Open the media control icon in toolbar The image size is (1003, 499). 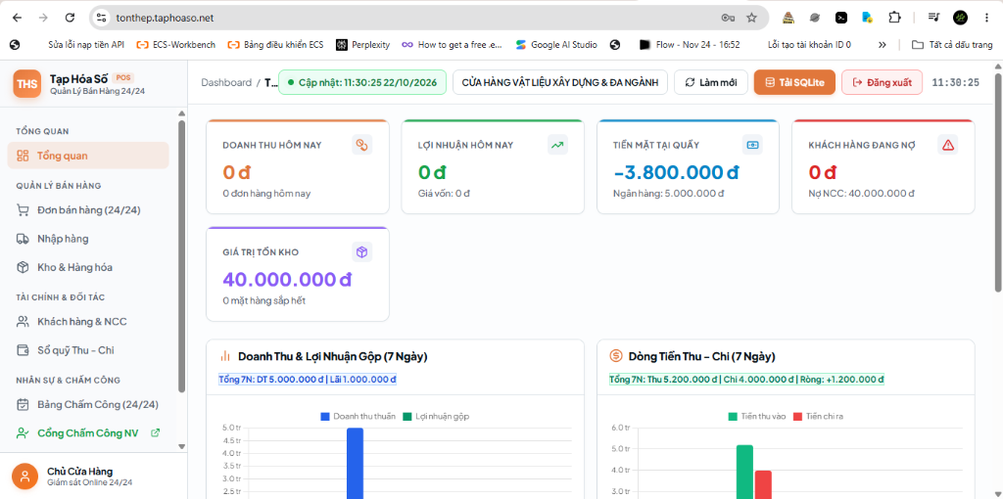tap(933, 18)
